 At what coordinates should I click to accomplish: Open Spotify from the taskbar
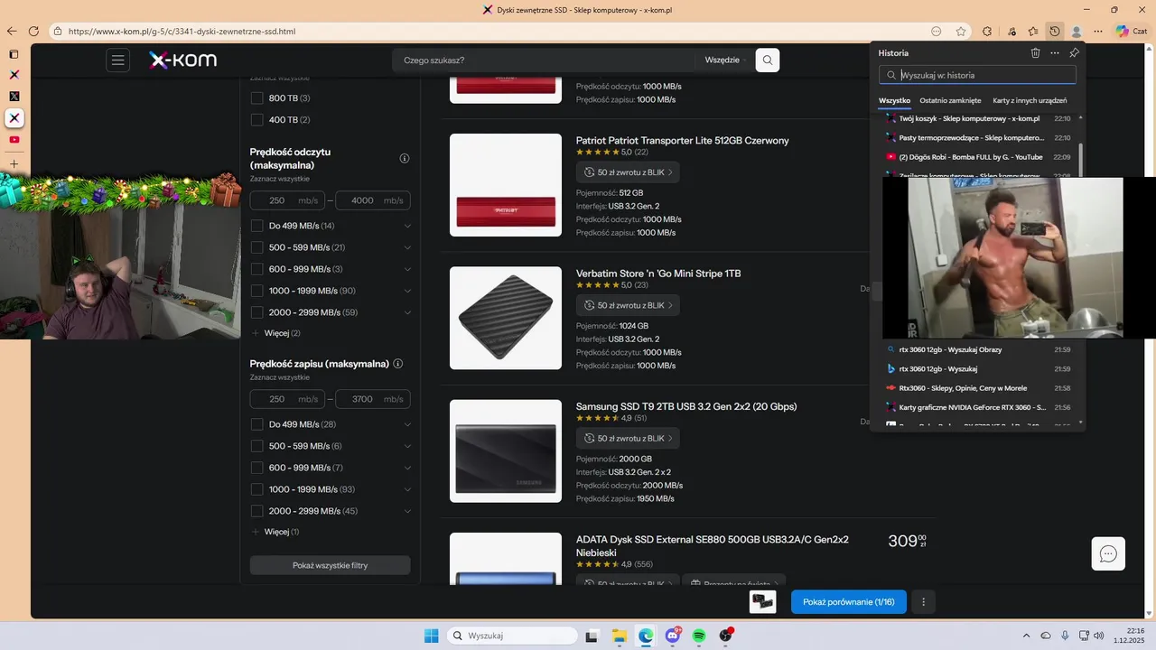[699, 636]
